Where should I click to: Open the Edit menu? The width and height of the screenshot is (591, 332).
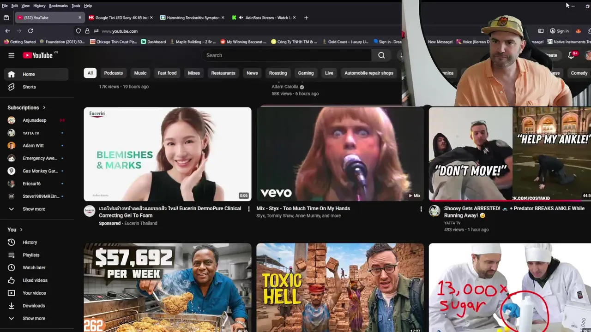pos(15,6)
